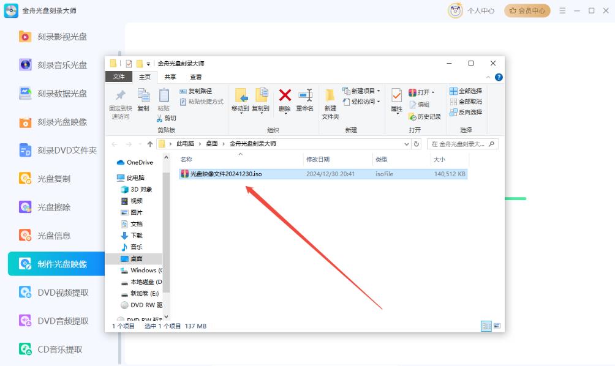This screenshot has height=366, width=615.
Task: Click 桌面 in the address breadcrumb
Action: click(x=212, y=144)
